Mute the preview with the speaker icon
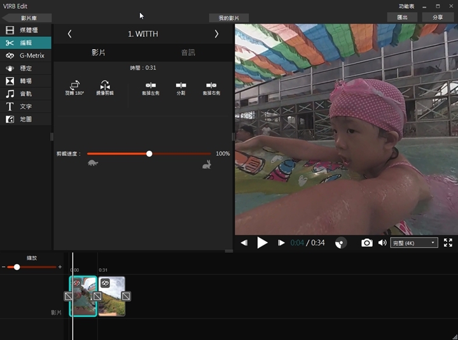This screenshot has width=458, height=340. point(382,243)
